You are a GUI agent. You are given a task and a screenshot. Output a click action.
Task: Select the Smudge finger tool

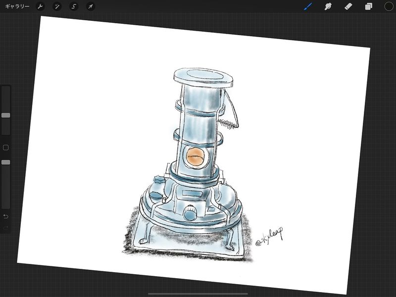[328, 6]
